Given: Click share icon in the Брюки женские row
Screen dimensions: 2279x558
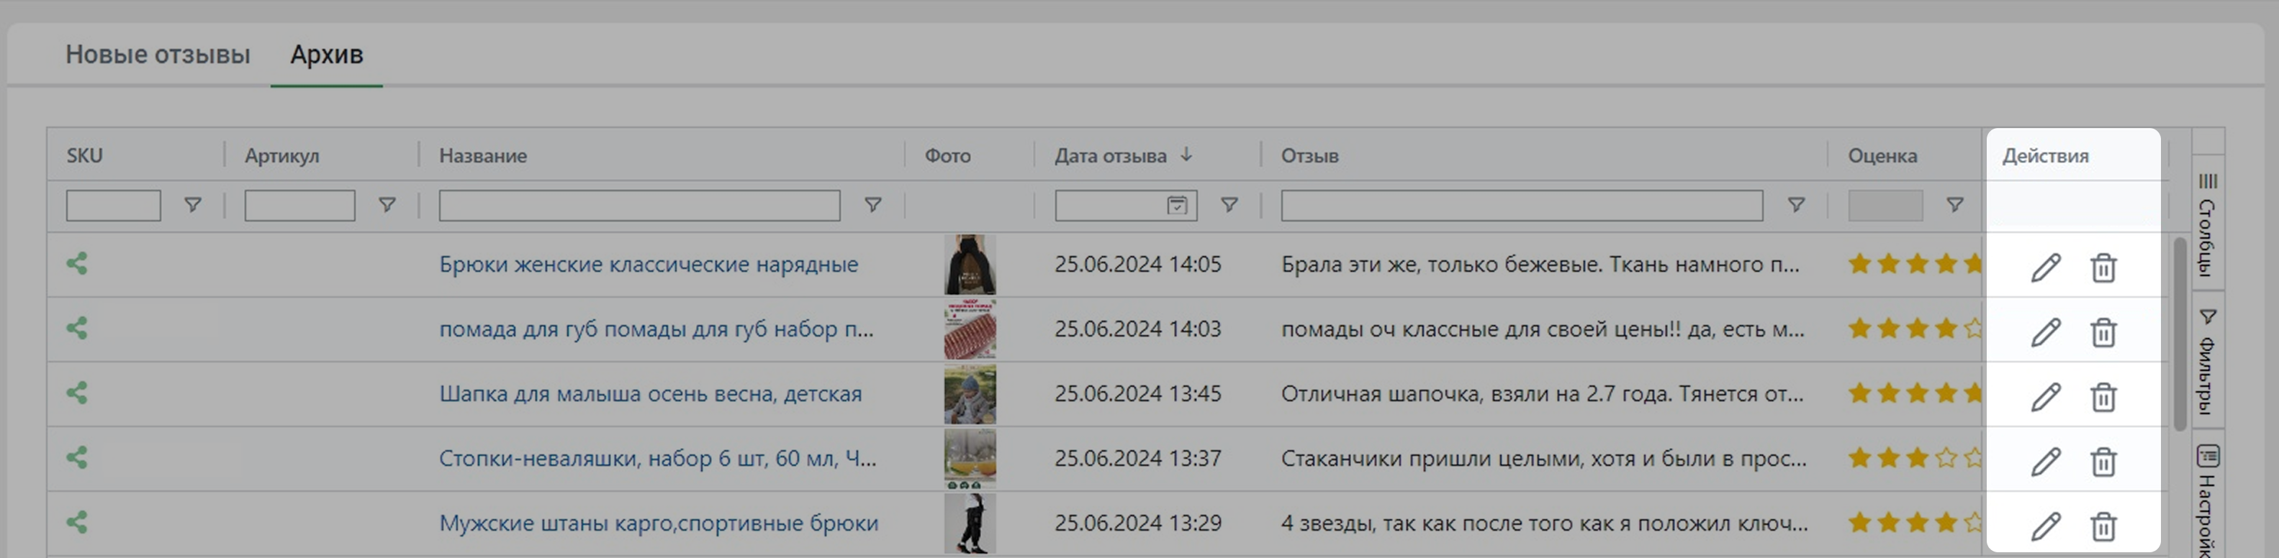Looking at the screenshot, I should [77, 263].
